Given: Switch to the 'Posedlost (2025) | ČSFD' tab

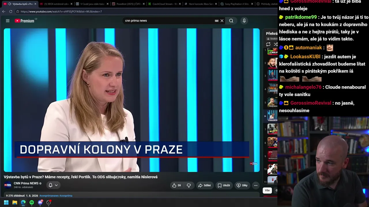Looking at the screenshot, I should point(128,4).
